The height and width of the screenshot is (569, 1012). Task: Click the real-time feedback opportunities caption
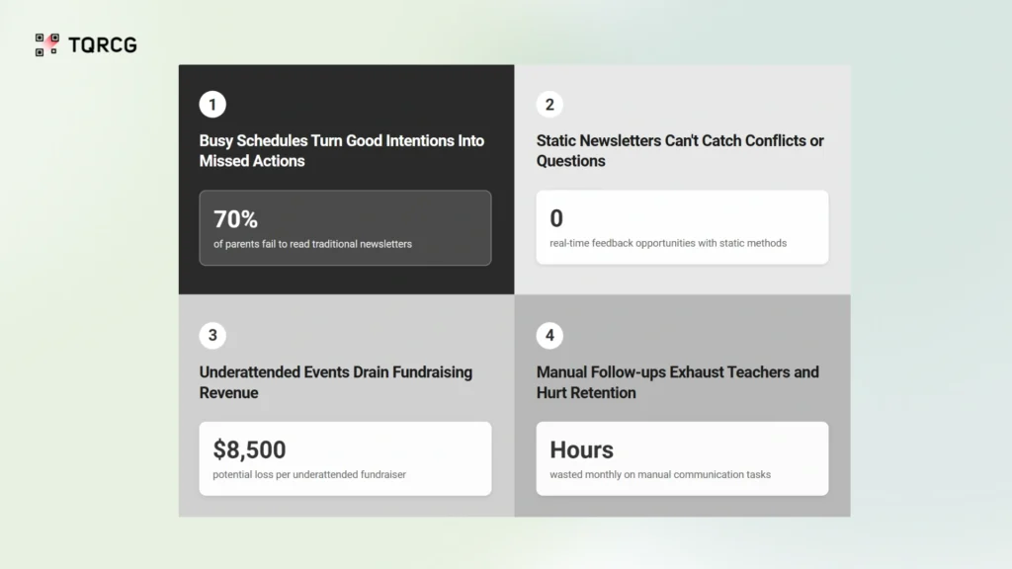point(668,243)
